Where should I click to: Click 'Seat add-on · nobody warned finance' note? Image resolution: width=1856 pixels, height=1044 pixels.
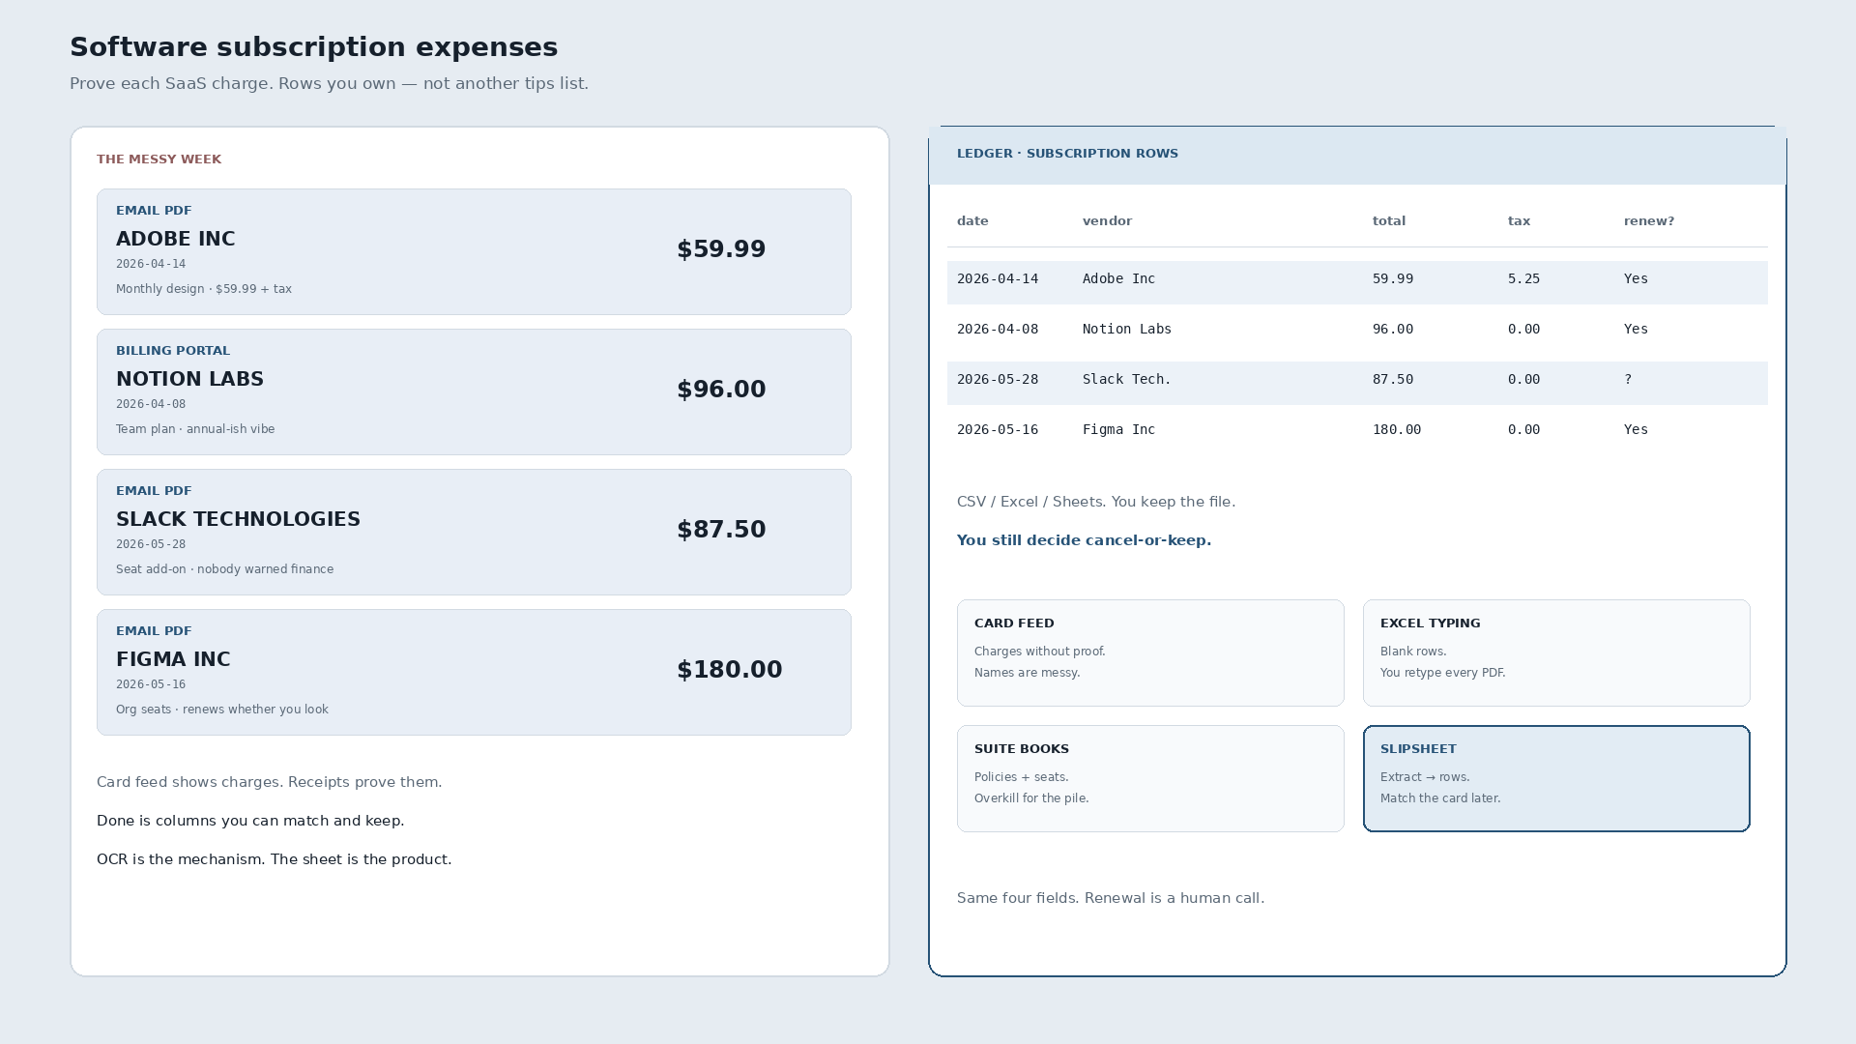click(x=224, y=569)
